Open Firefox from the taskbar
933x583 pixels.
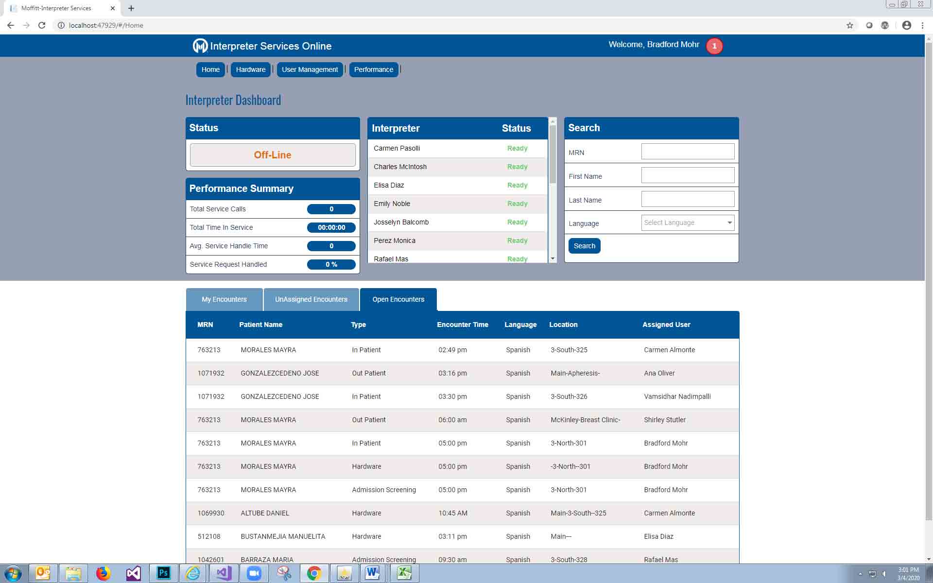coord(103,573)
